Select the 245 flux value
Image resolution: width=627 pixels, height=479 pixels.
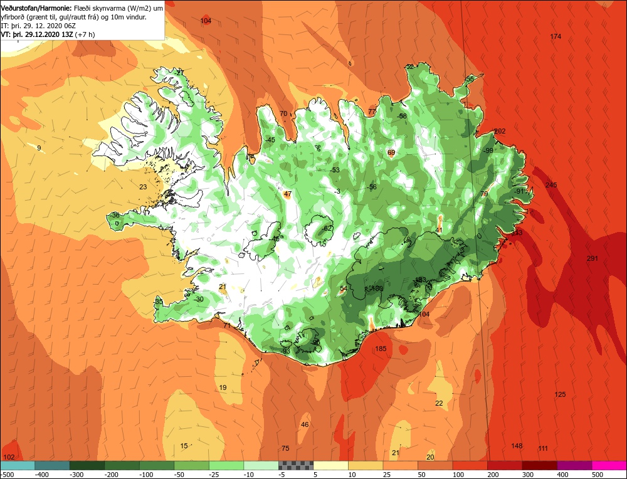[x=551, y=185]
